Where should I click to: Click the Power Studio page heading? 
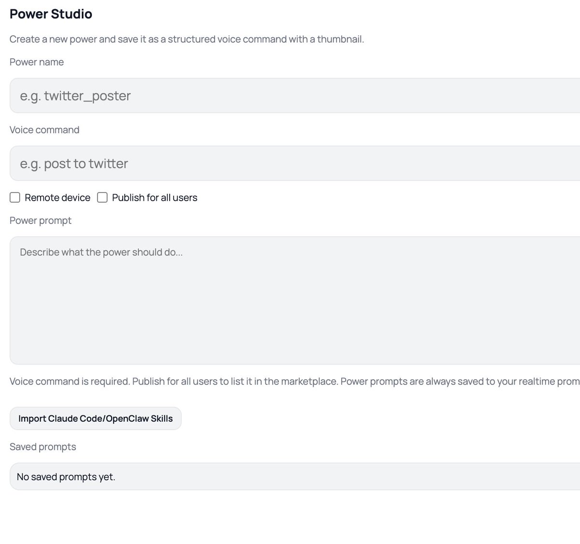coord(51,14)
